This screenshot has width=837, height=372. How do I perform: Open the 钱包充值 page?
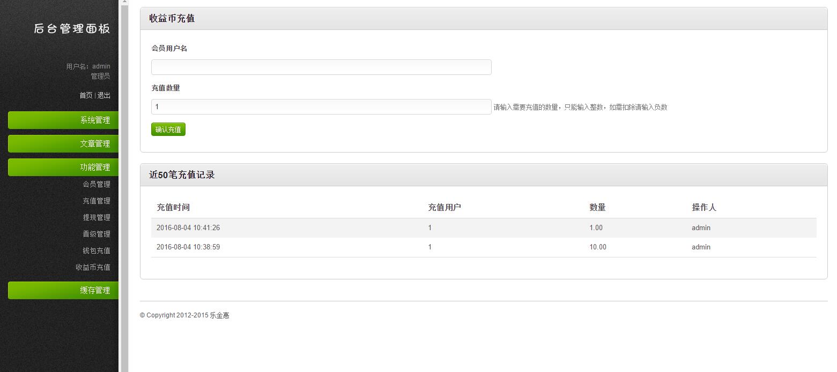point(97,251)
